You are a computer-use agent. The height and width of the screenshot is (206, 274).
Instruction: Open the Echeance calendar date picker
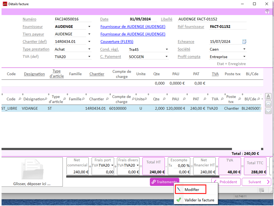point(244,42)
